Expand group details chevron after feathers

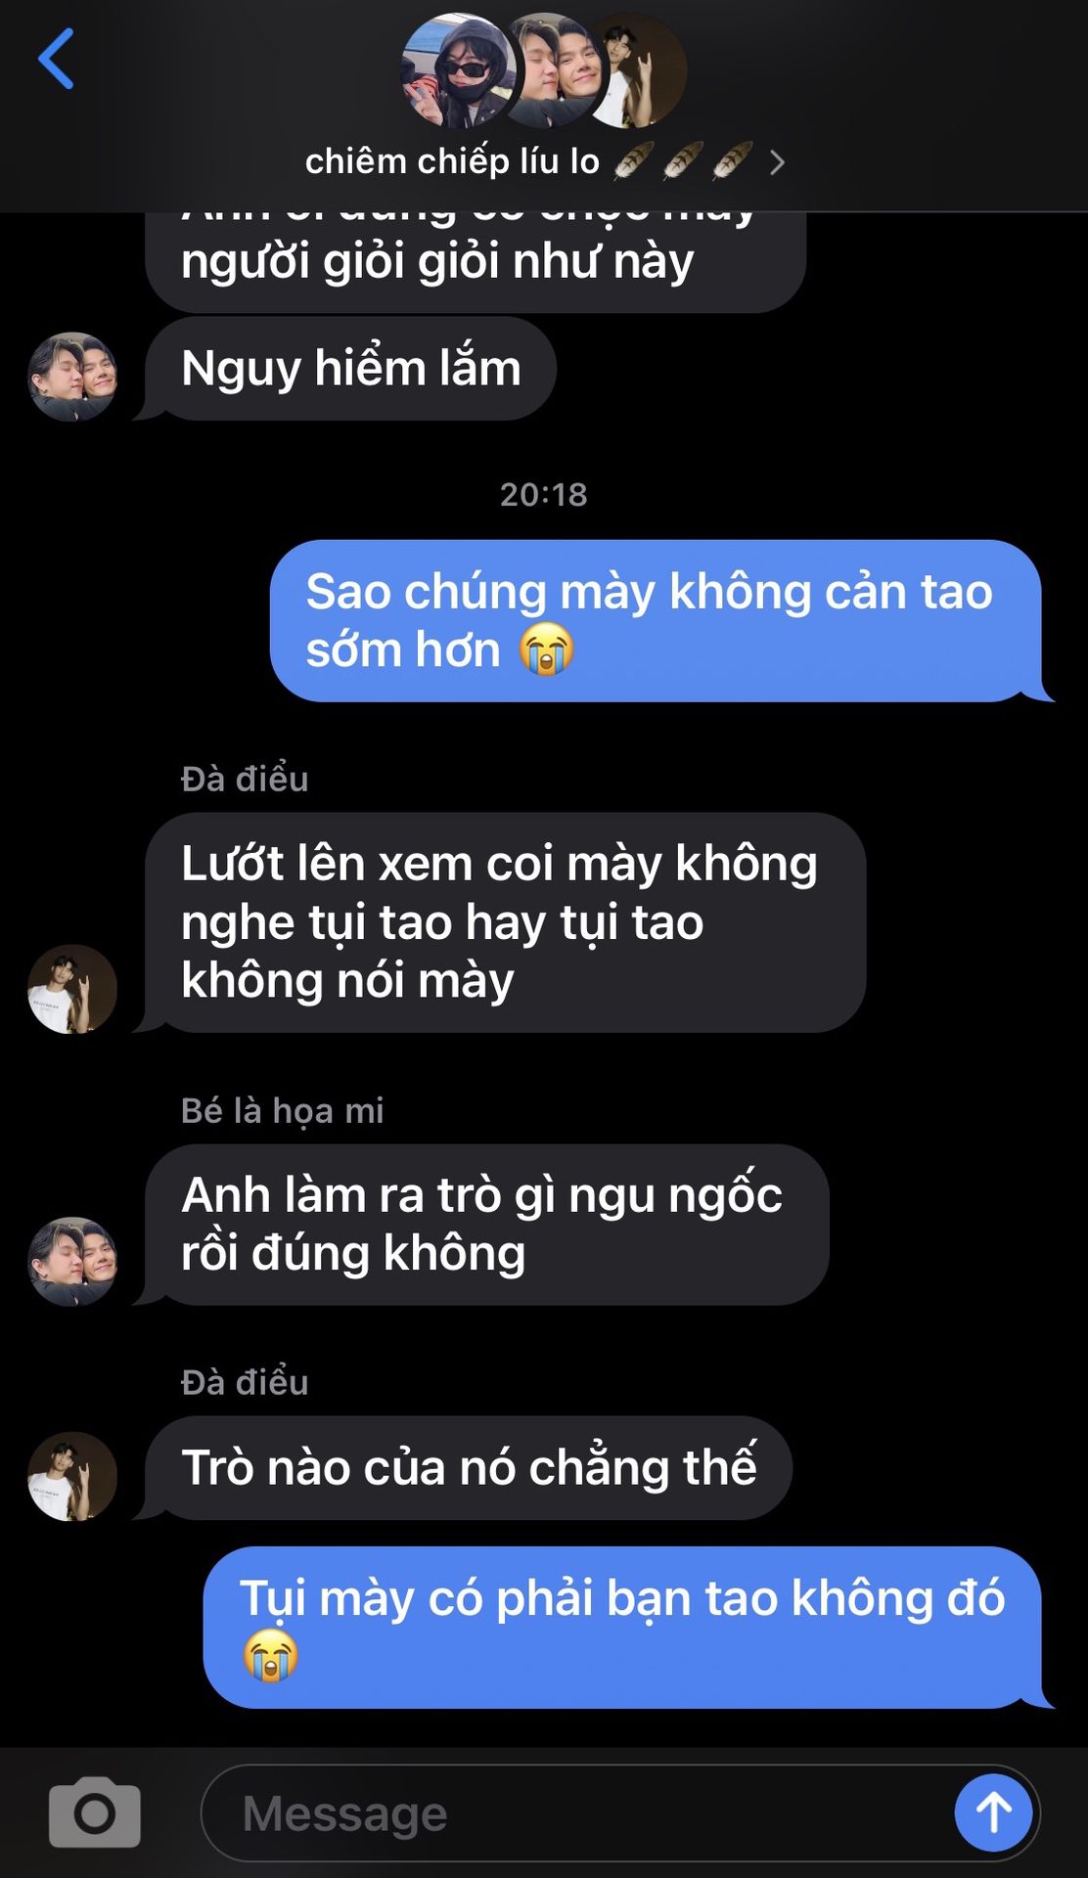click(x=777, y=162)
